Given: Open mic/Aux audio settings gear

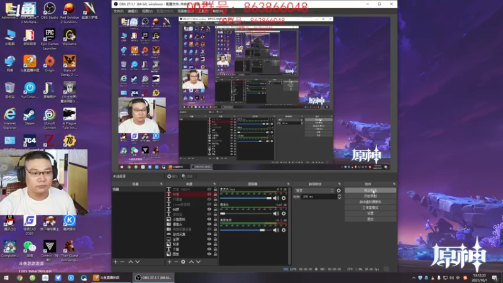Looking at the screenshot, I should 284,198.
